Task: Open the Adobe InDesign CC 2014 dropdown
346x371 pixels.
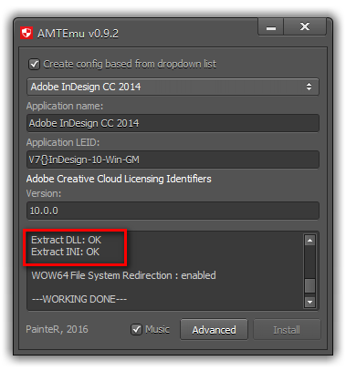Action: (173, 87)
